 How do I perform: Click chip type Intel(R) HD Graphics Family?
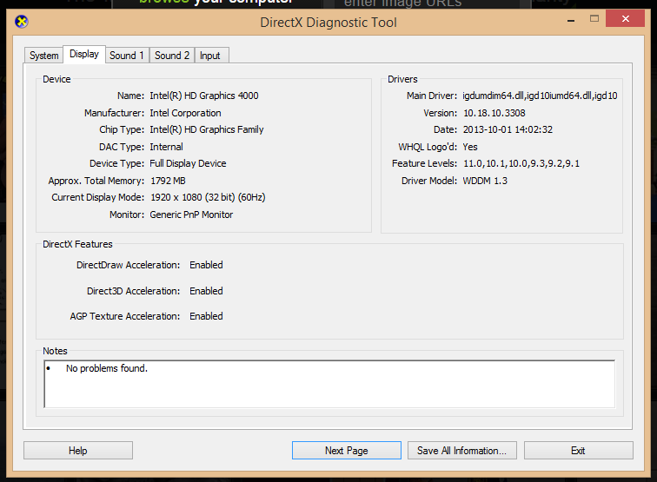(207, 129)
